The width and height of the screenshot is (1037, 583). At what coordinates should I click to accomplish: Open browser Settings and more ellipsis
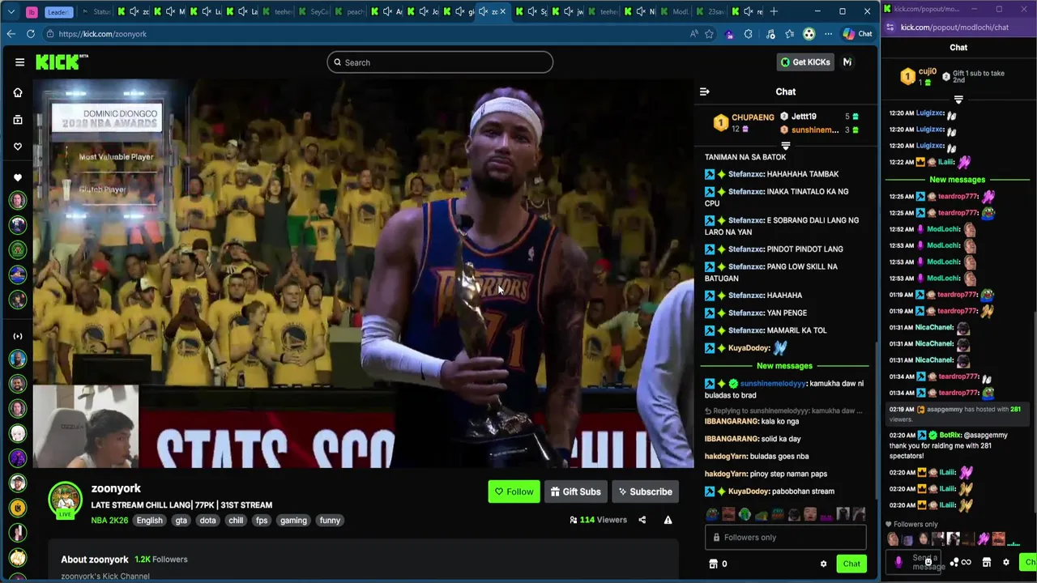828,34
